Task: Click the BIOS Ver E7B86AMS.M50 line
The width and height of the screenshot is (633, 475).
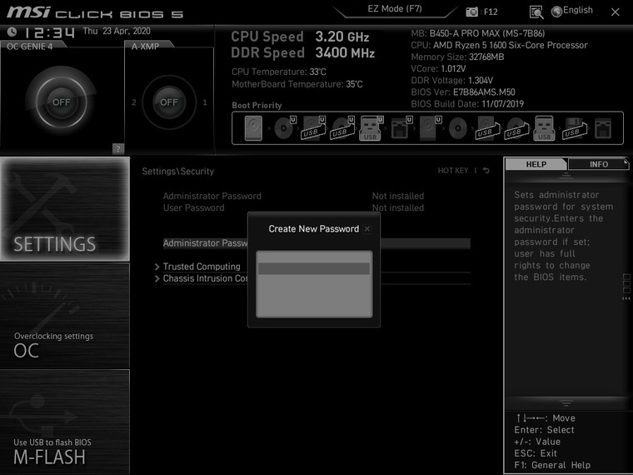Action: click(x=462, y=92)
